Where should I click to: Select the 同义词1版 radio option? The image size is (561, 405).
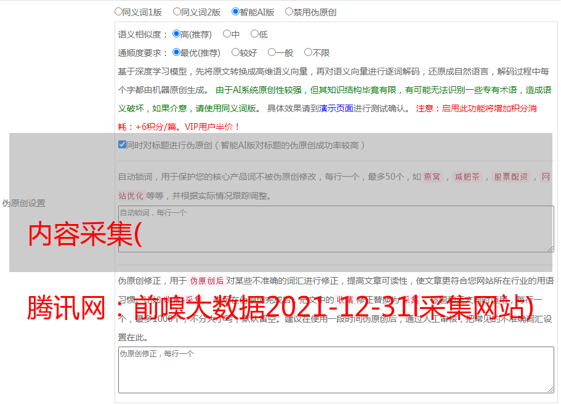pyautogui.click(x=118, y=12)
